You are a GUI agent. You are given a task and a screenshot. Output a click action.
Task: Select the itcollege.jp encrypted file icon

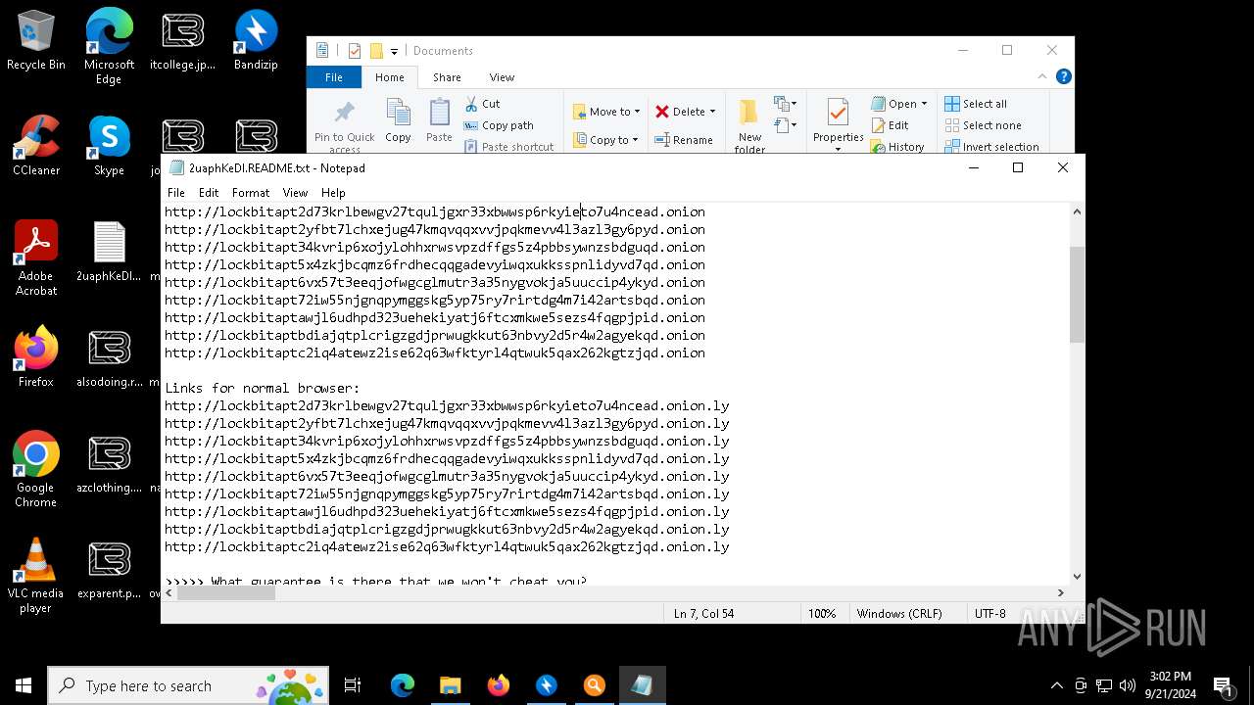182,40
